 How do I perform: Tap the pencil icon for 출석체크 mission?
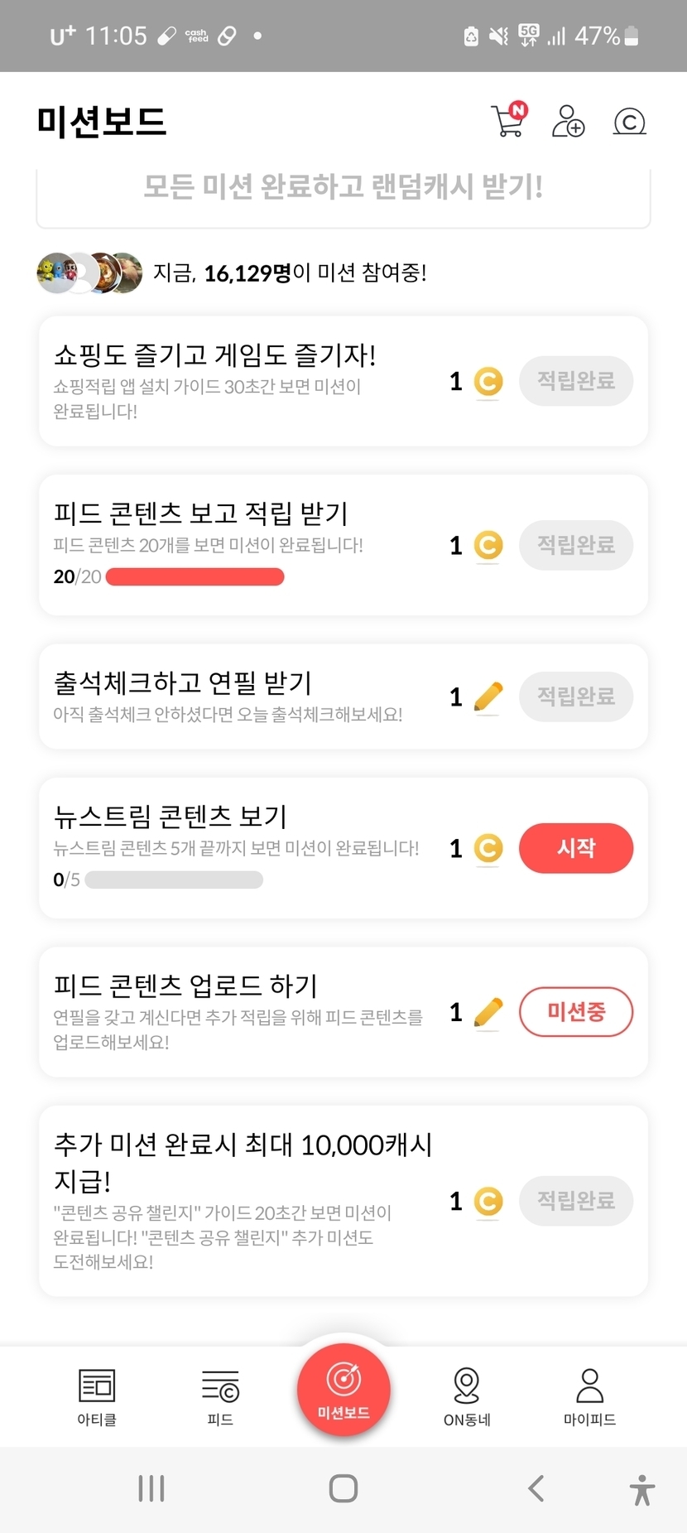coord(488,697)
